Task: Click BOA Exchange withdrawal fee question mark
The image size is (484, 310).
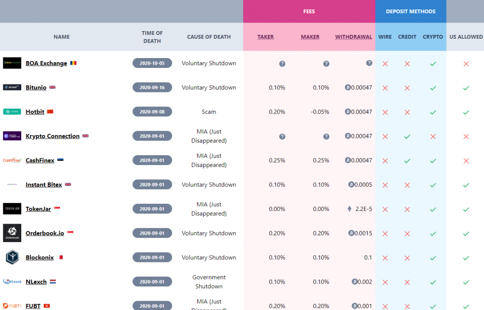Action: click(369, 63)
